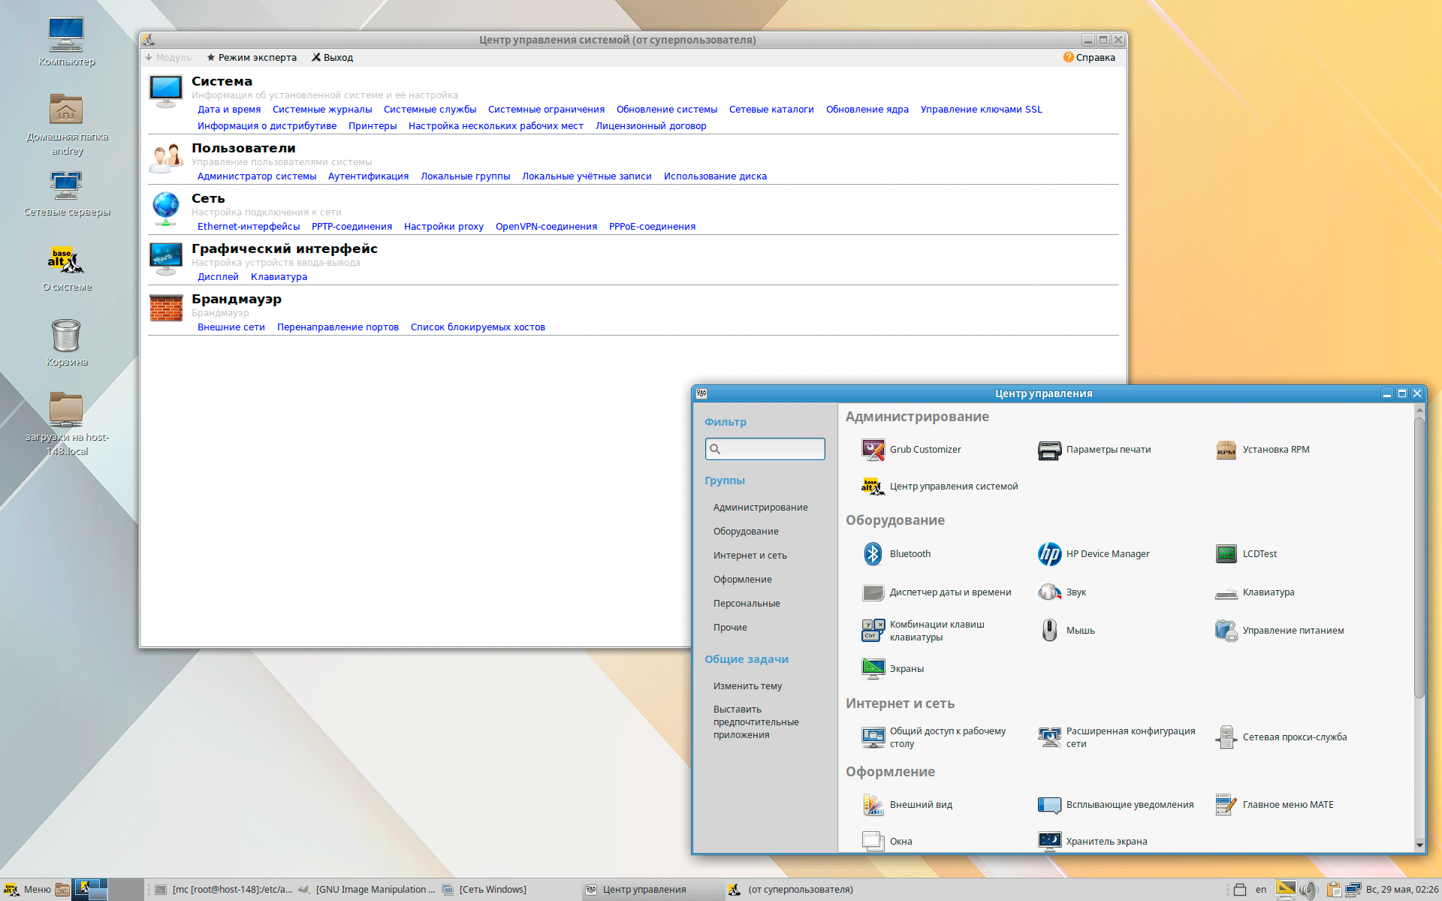Click Изменить тему task link

point(747,686)
